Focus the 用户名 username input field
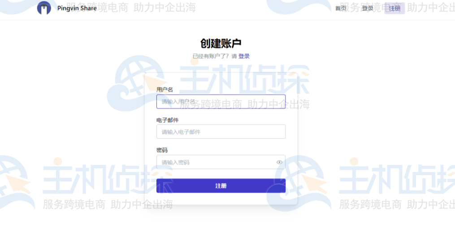 (x=221, y=101)
